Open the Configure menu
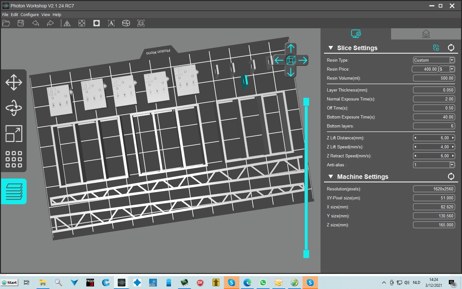The image size is (462, 289). point(30,15)
